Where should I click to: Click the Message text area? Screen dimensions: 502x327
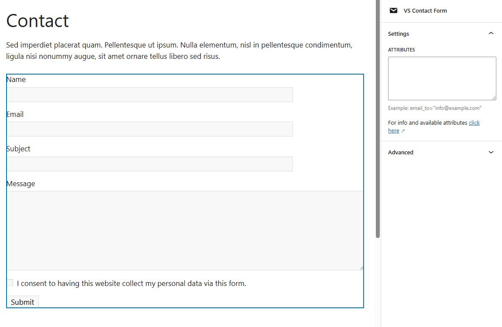(183, 229)
